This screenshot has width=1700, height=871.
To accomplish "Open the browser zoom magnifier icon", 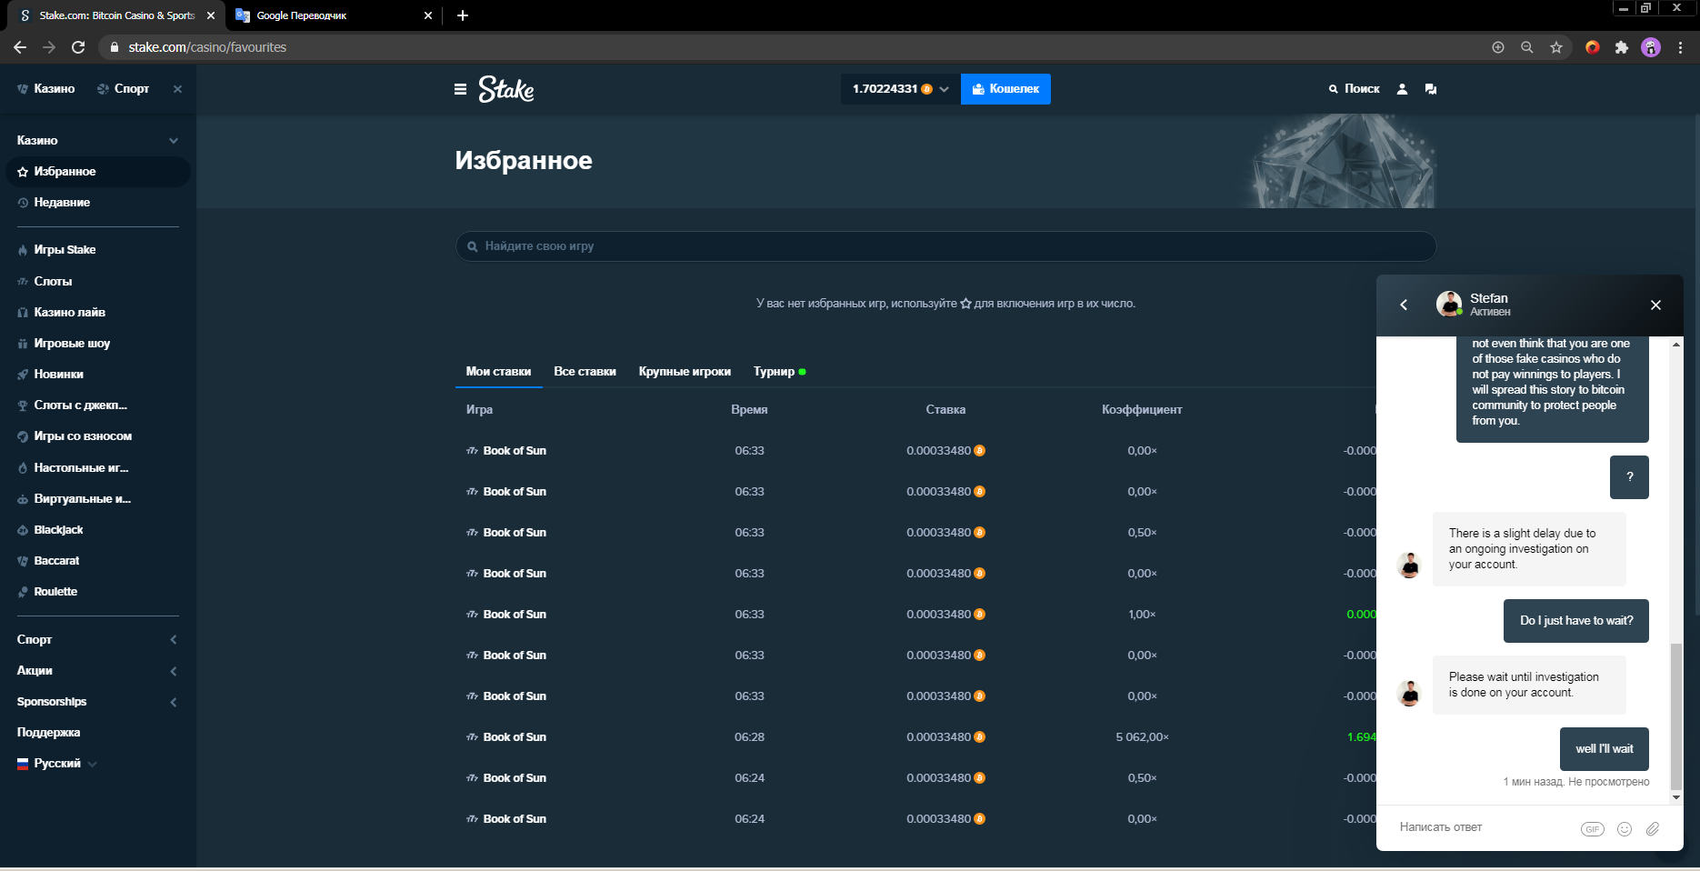I will tap(1527, 47).
